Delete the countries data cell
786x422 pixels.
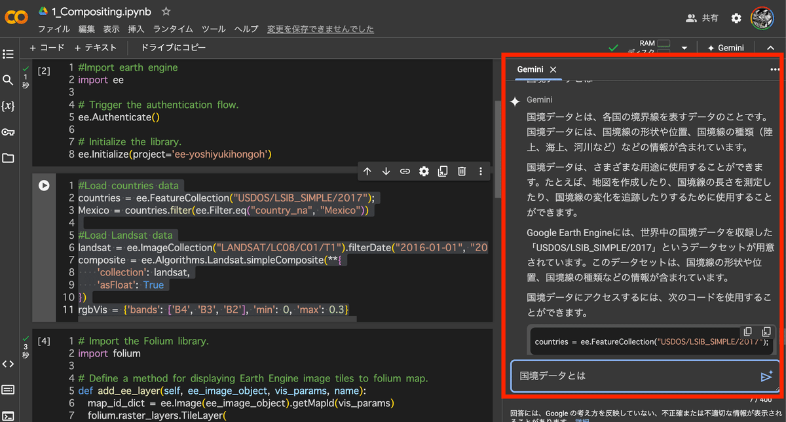(x=462, y=171)
